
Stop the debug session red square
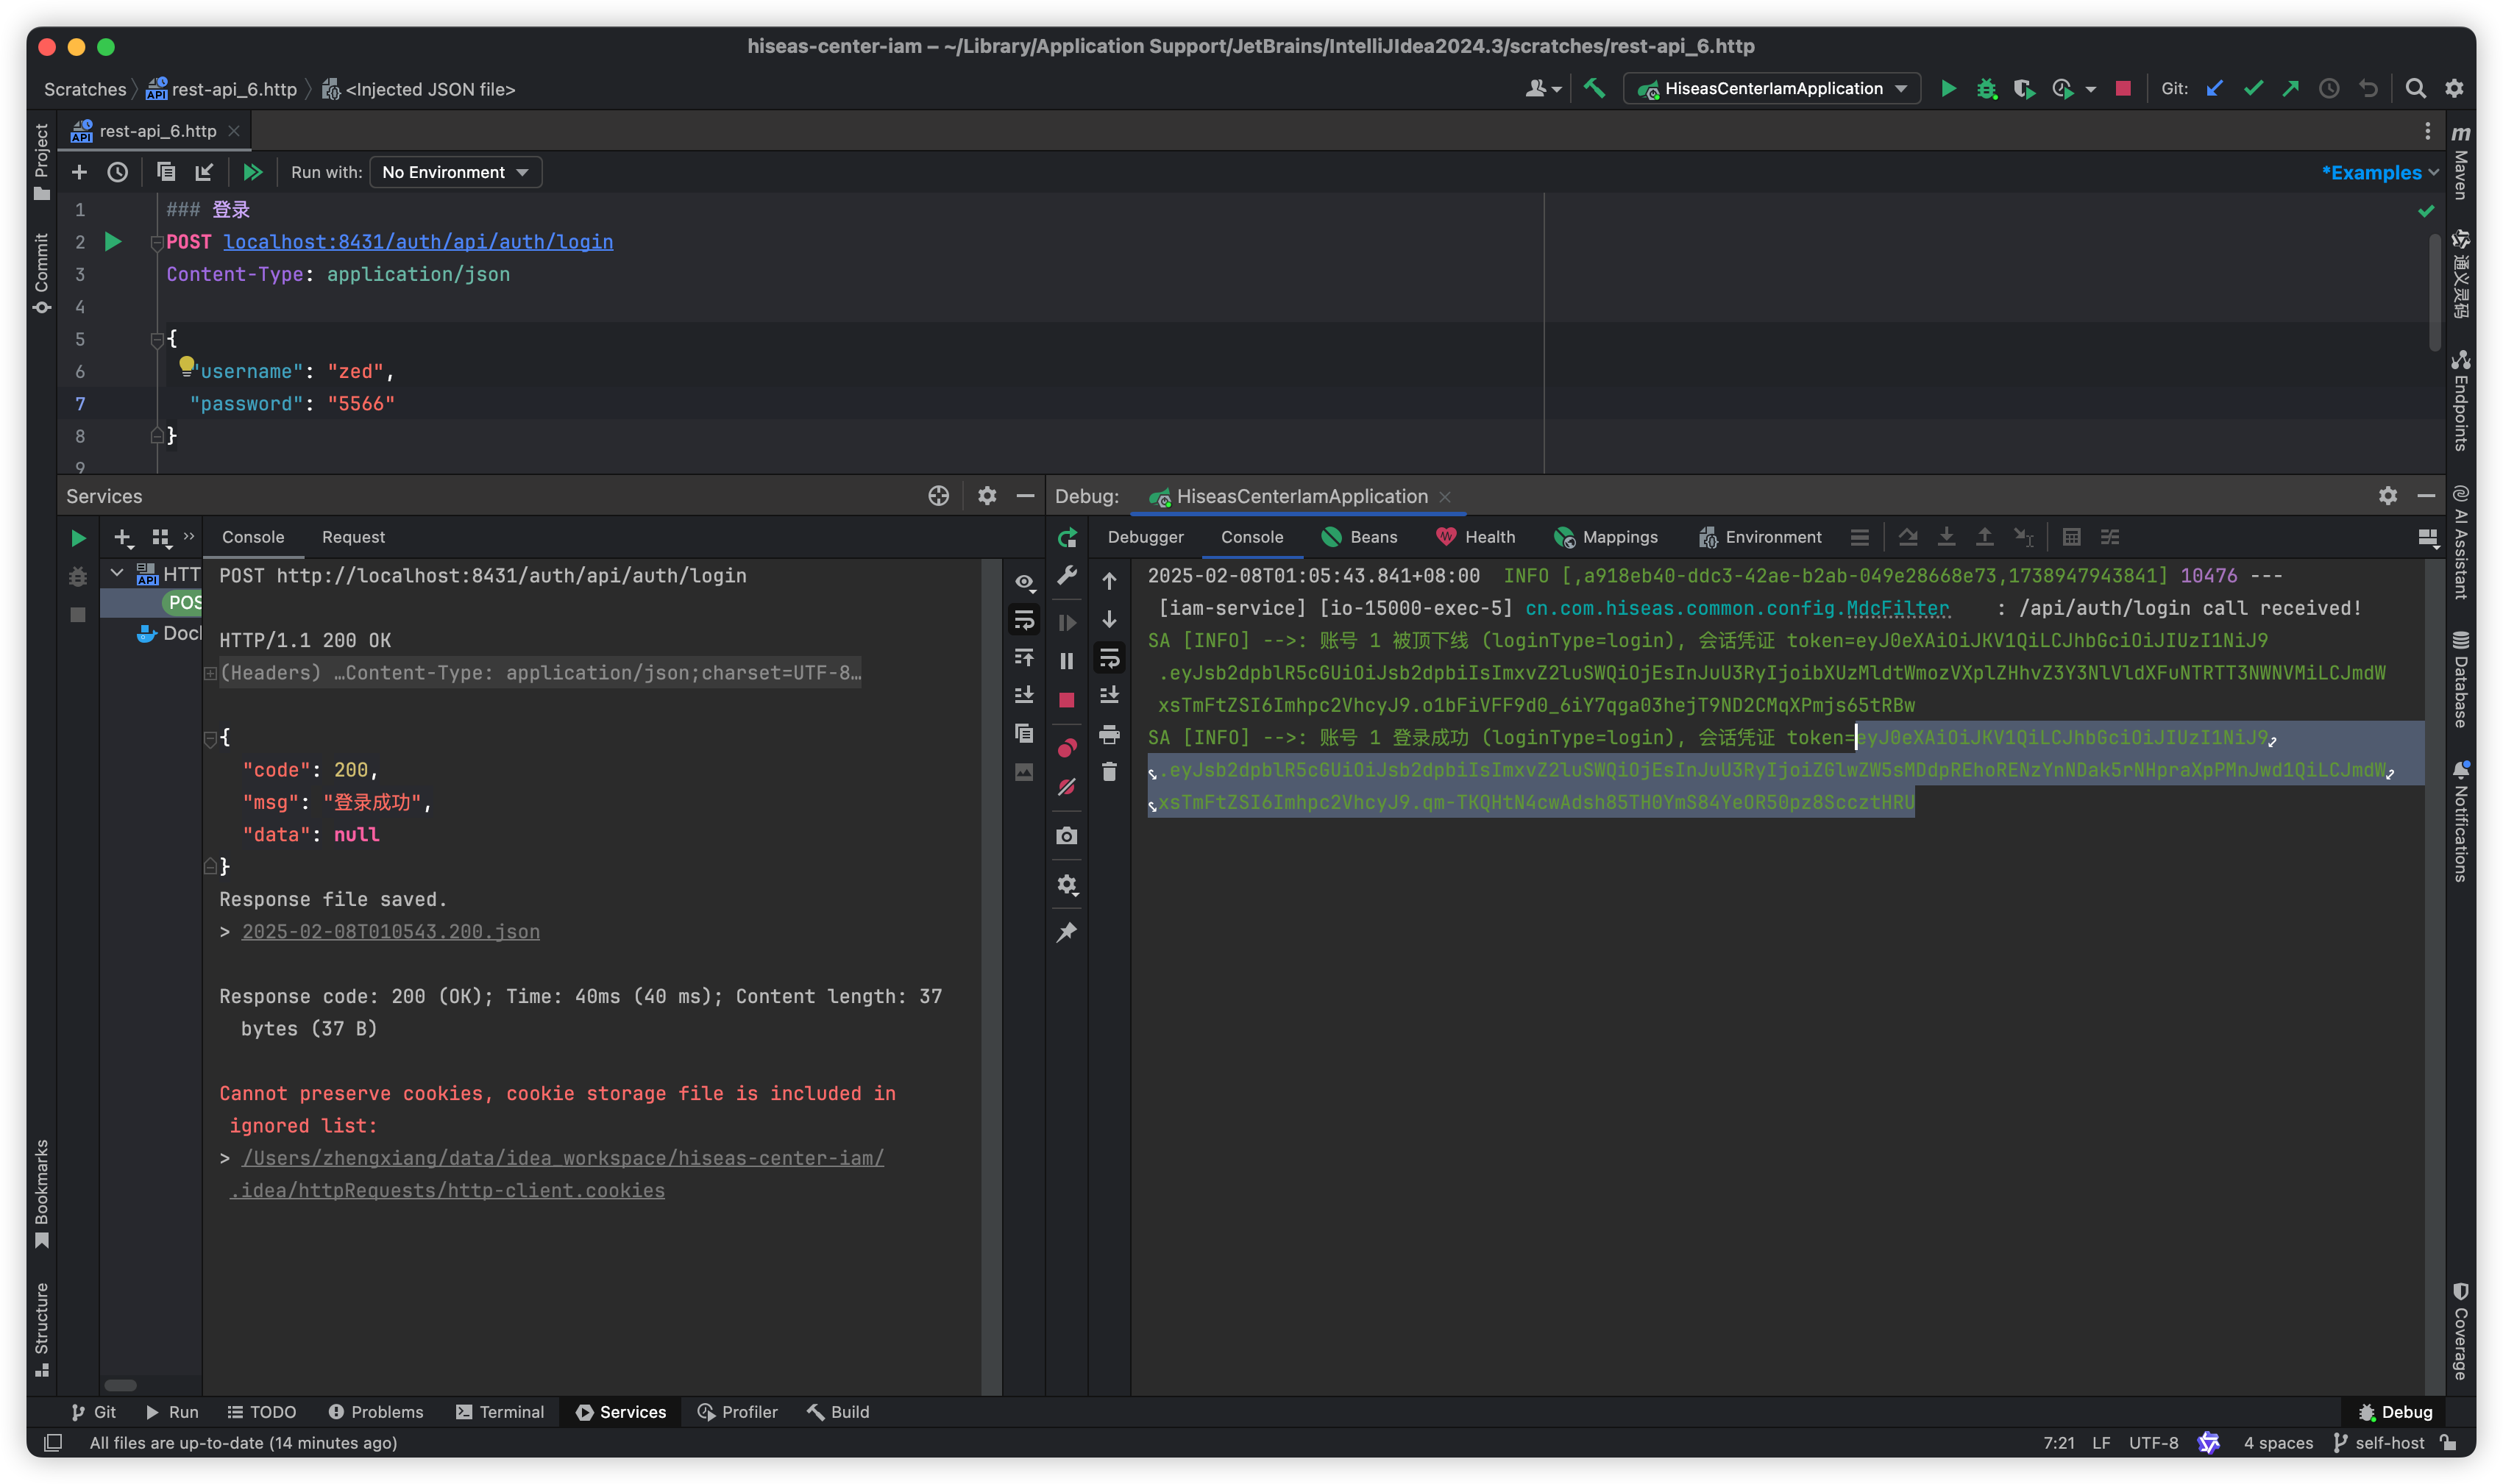1066,700
